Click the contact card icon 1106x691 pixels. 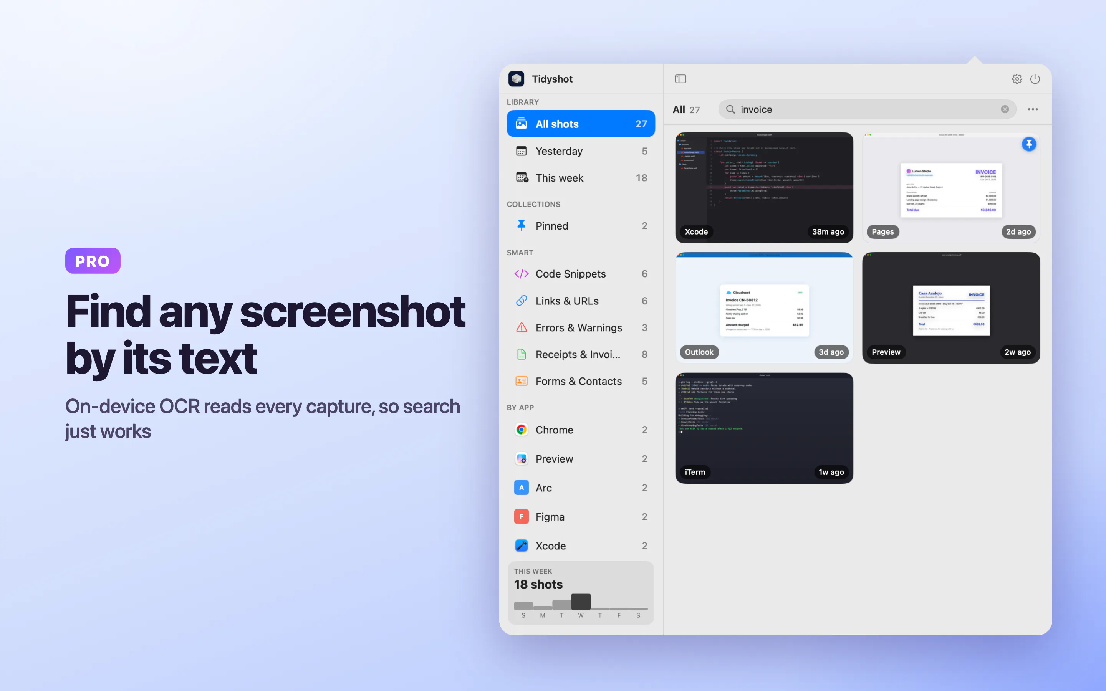click(522, 381)
